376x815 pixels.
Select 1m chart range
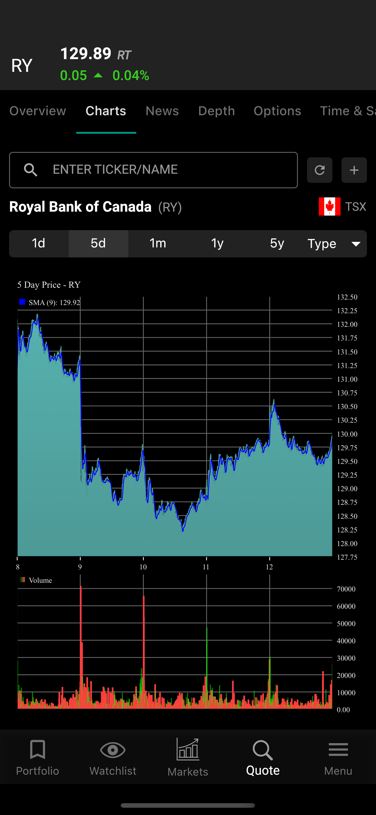coord(158,243)
